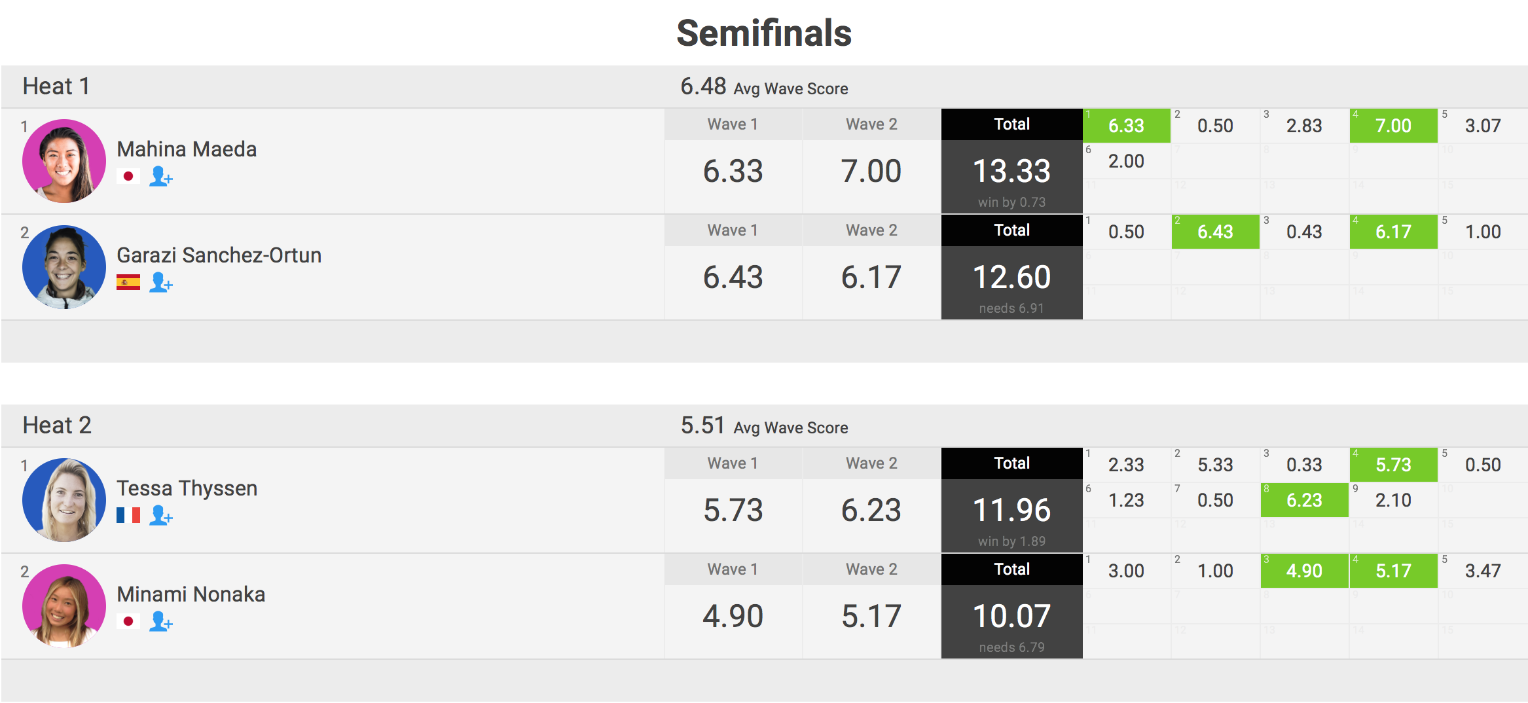Select Sanchez-Ortun's green 6.43 wave score

[x=1215, y=232]
